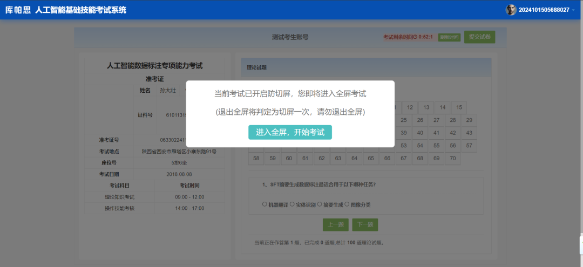
Task: Jump to question number 69
Action: tap(437, 159)
